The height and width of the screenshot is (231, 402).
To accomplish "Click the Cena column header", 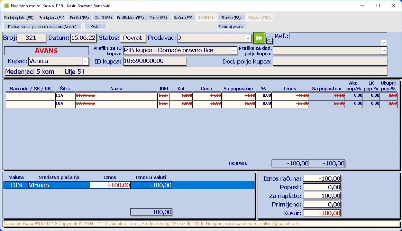I will coord(207,88).
